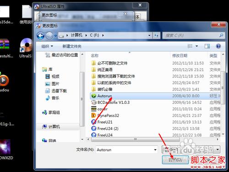This screenshot has height=172, width=229.
Task: Click the horizontal scrollbar of file list
Action: coord(136,140)
